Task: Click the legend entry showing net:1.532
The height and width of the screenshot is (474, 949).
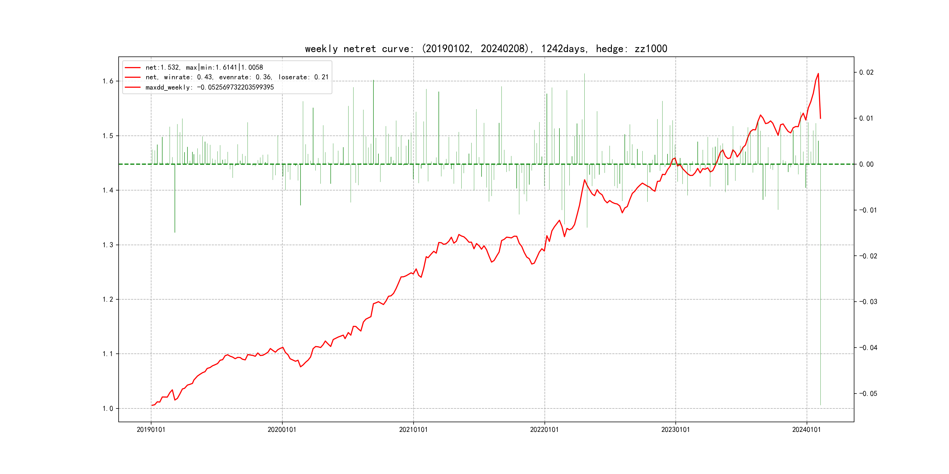Action: pos(204,67)
